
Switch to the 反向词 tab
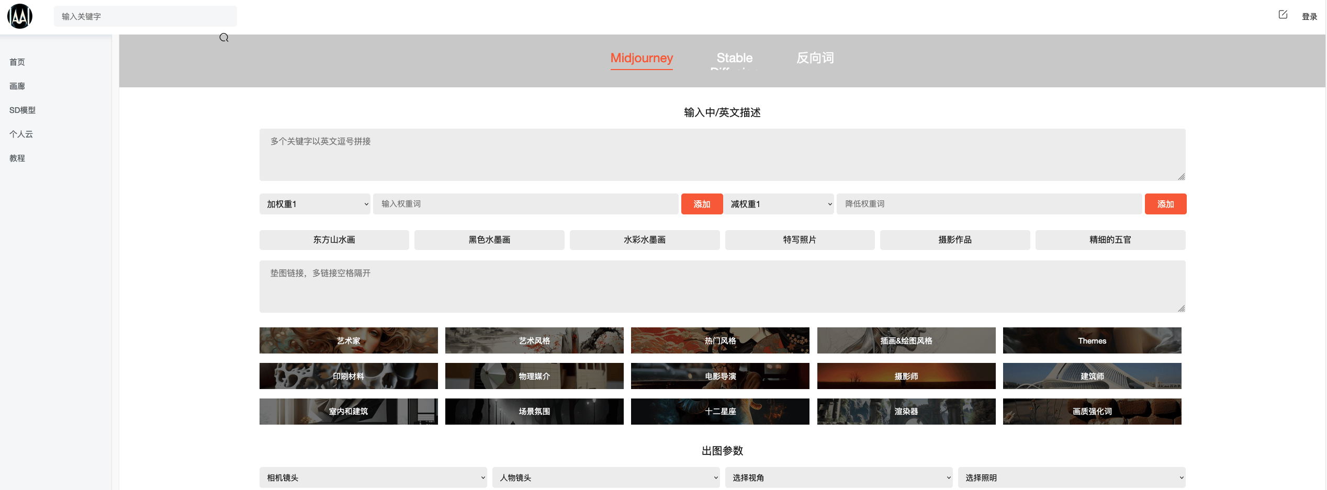pos(815,58)
